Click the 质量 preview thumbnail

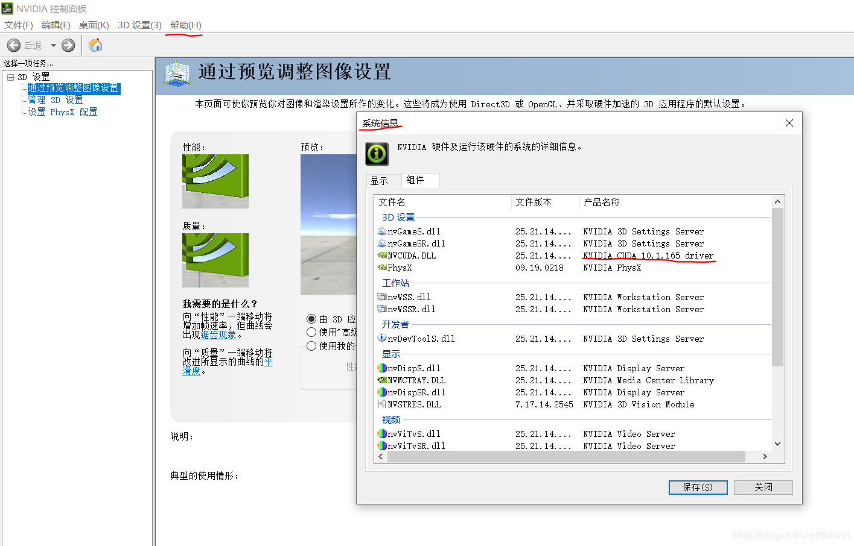[x=215, y=260]
